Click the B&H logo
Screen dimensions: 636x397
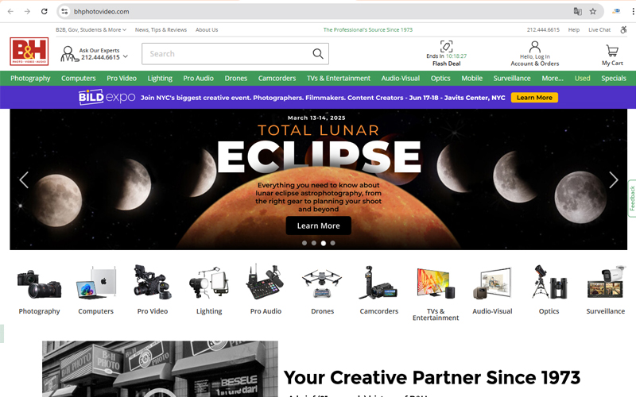[29, 52]
